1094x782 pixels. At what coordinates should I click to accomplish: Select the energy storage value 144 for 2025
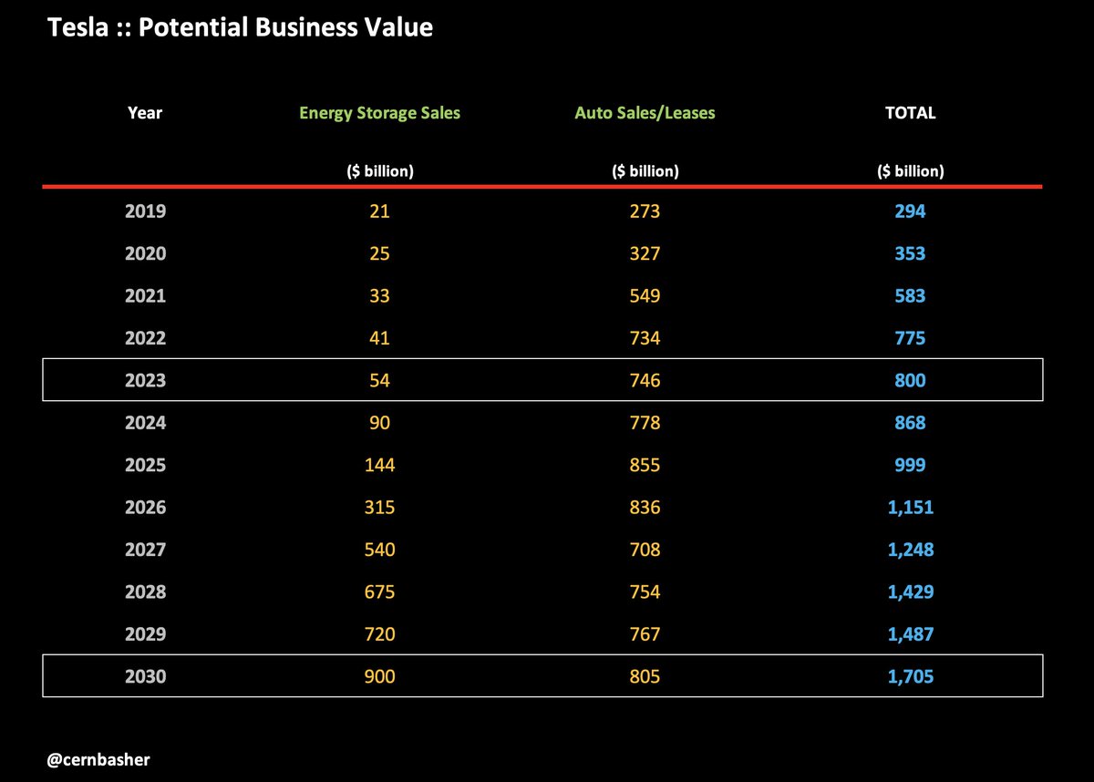[379, 465]
